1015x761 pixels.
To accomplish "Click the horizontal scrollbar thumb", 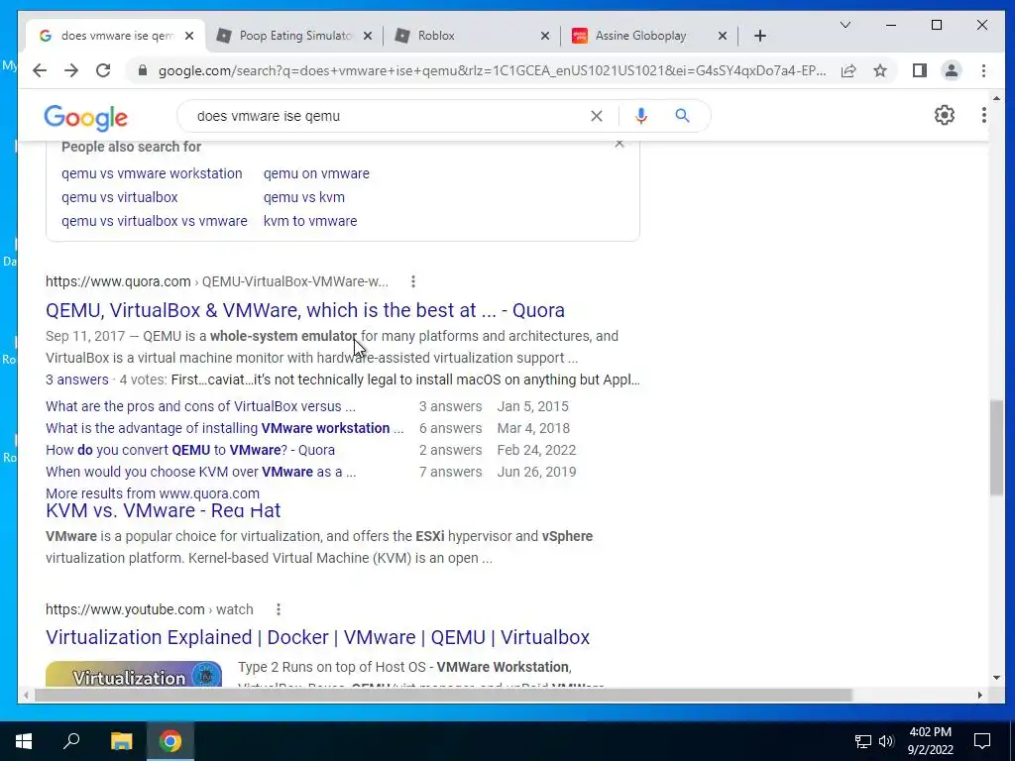I will 443,695.
